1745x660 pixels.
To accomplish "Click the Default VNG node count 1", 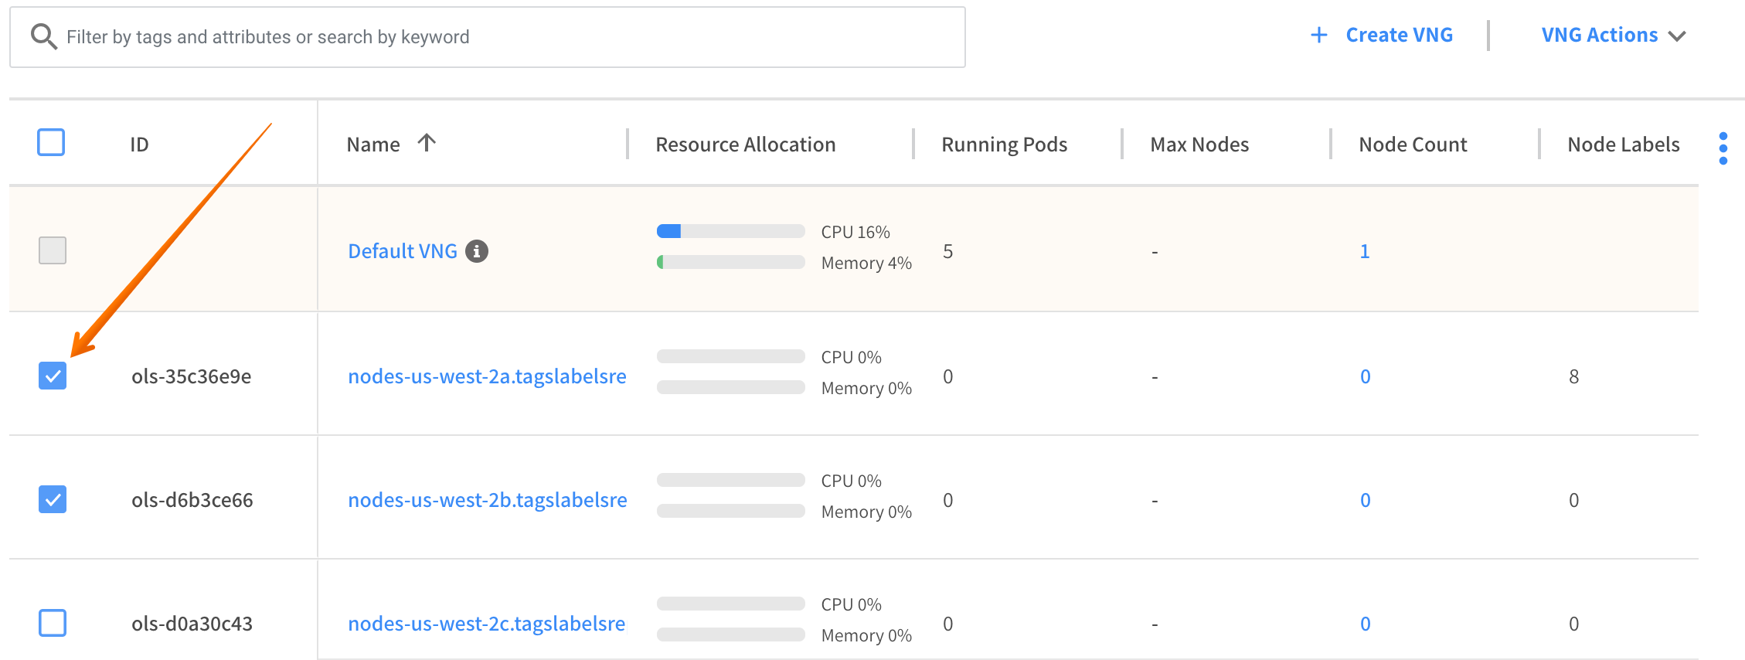I will 1365,251.
